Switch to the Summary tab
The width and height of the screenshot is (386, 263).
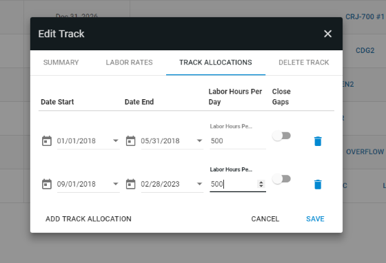[61, 63]
